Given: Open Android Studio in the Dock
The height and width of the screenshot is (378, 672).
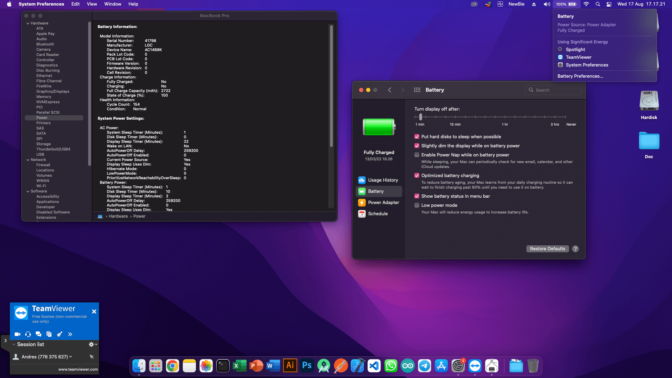Looking at the screenshot, I should pos(324,366).
